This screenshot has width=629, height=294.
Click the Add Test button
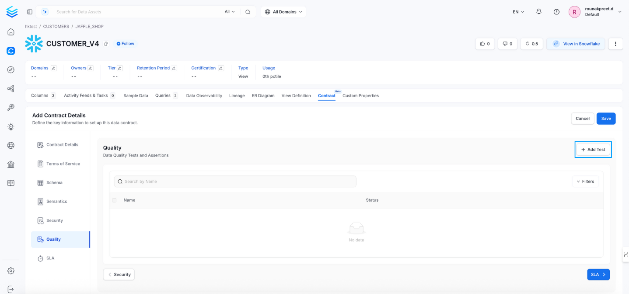593,149
